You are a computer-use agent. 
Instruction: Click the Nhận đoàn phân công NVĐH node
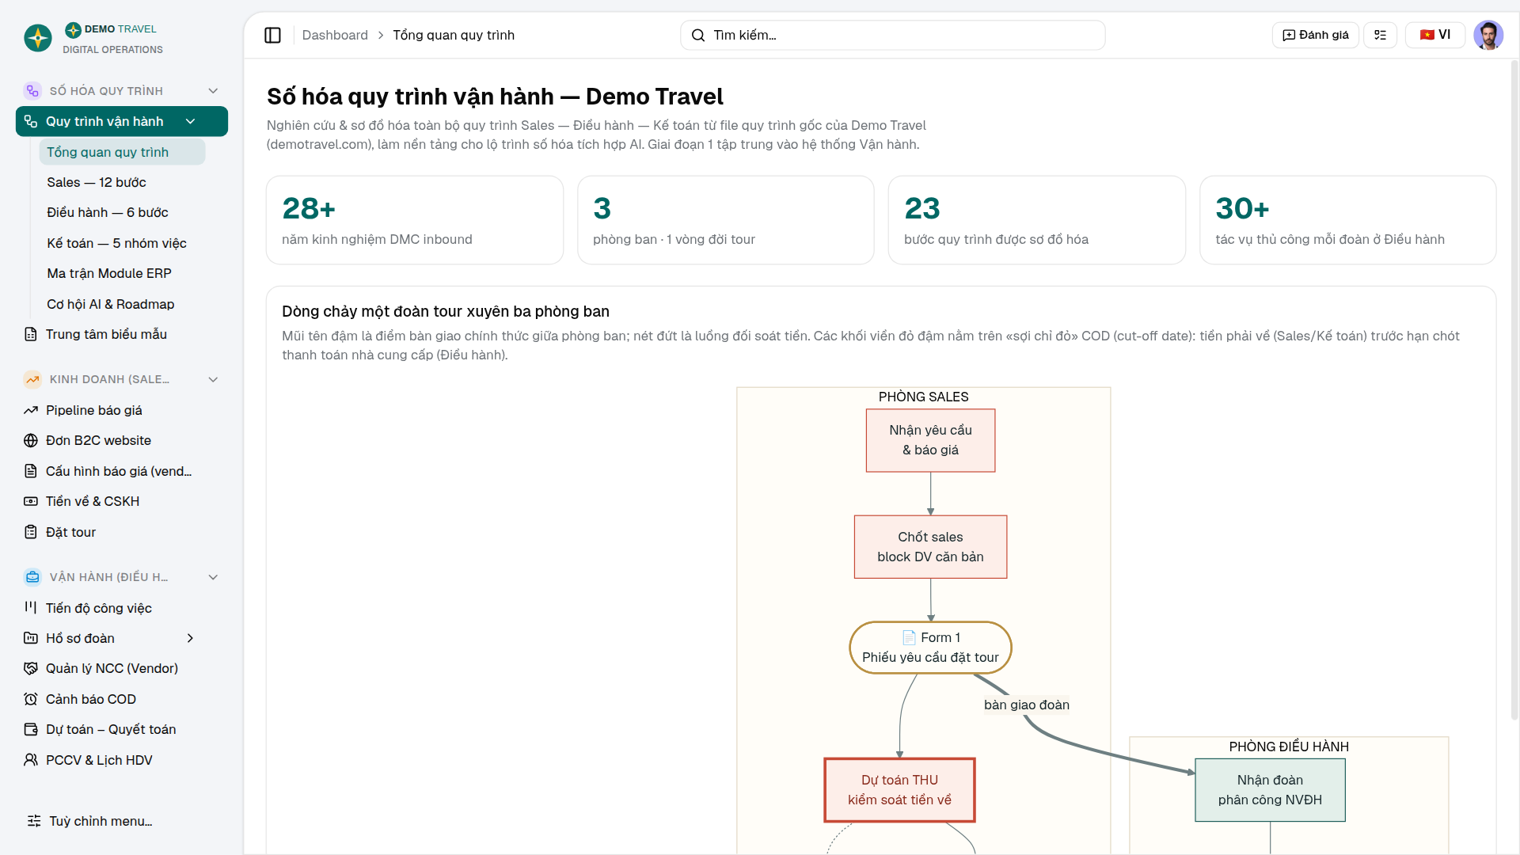click(1270, 790)
